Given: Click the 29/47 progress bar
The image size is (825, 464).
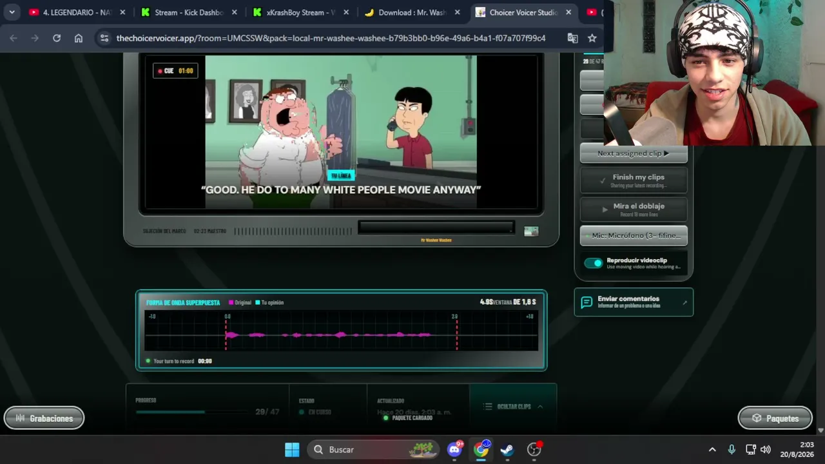Looking at the screenshot, I should 191,412.
